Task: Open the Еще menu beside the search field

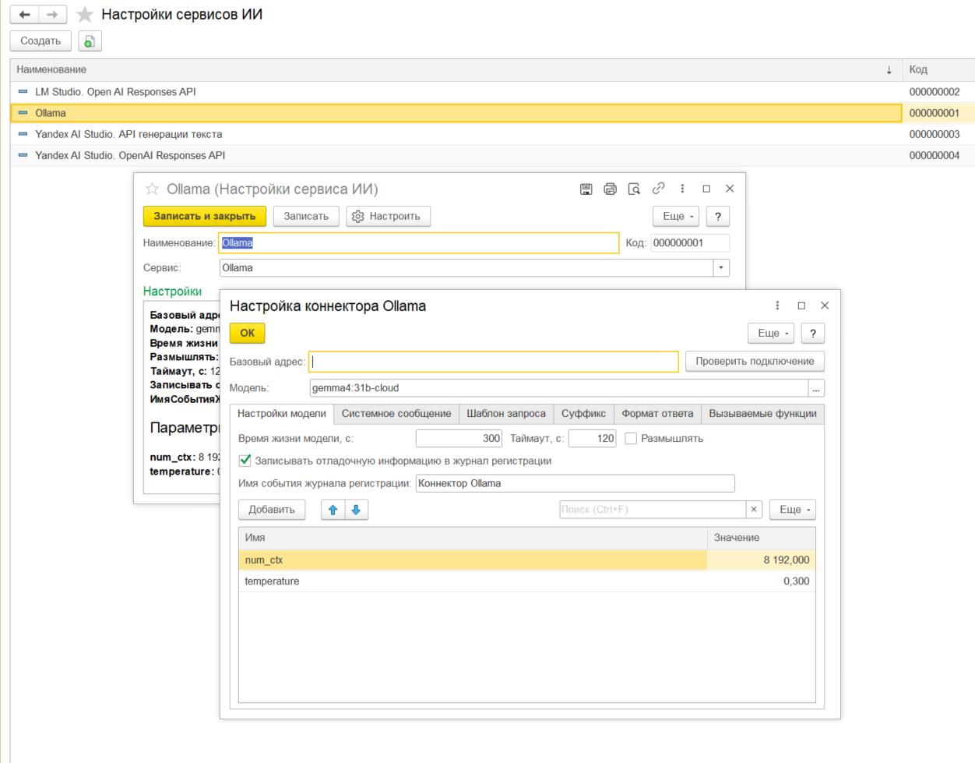Action: [x=793, y=510]
